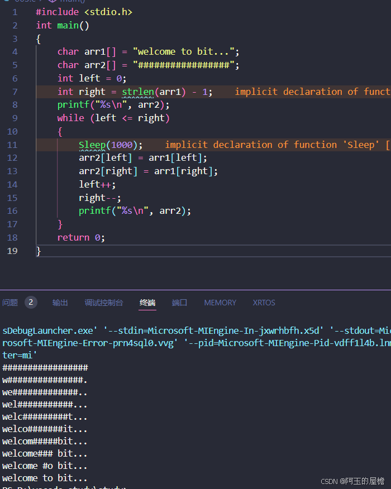
Task: Switch to the 输出 output tab
Action: click(60, 303)
